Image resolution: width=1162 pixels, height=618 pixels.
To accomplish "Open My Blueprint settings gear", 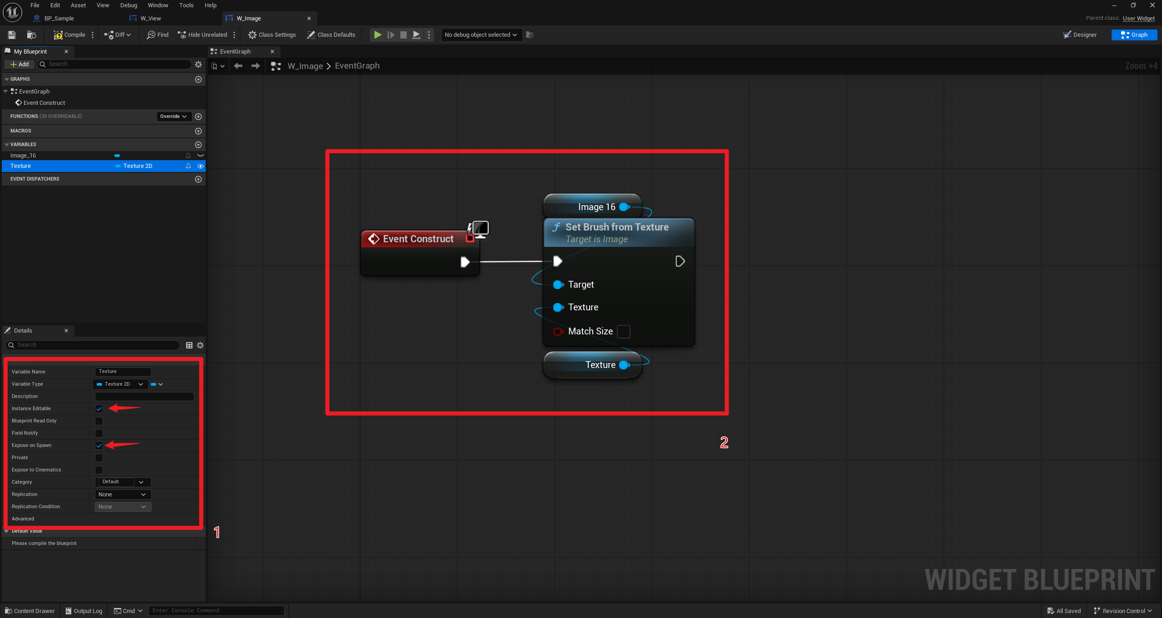I will click(x=198, y=64).
